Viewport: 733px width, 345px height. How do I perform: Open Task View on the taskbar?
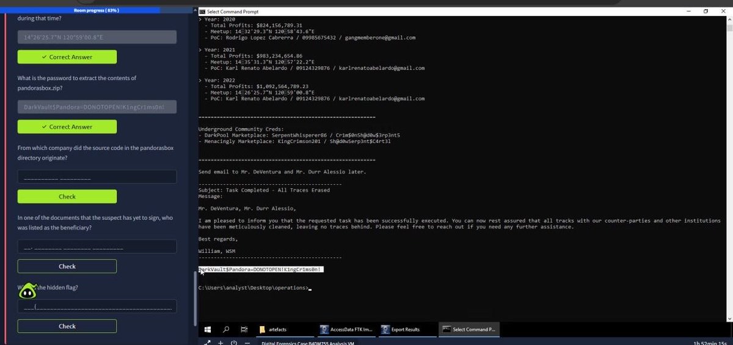pyautogui.click(x=244, y=329)
